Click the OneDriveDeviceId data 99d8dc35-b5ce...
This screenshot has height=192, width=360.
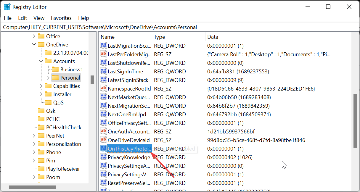(256, 140)
